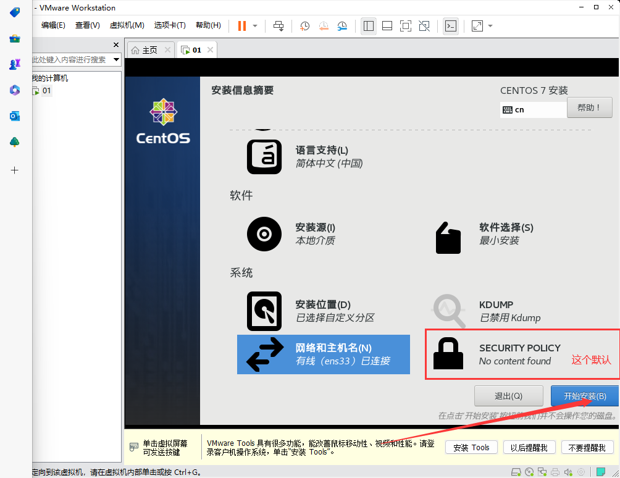The image size is (620, 478).
Task: Click the library search input field
Action: pos(71,60)
